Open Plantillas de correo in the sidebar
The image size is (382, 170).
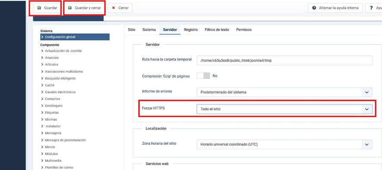tap(59, 167)
